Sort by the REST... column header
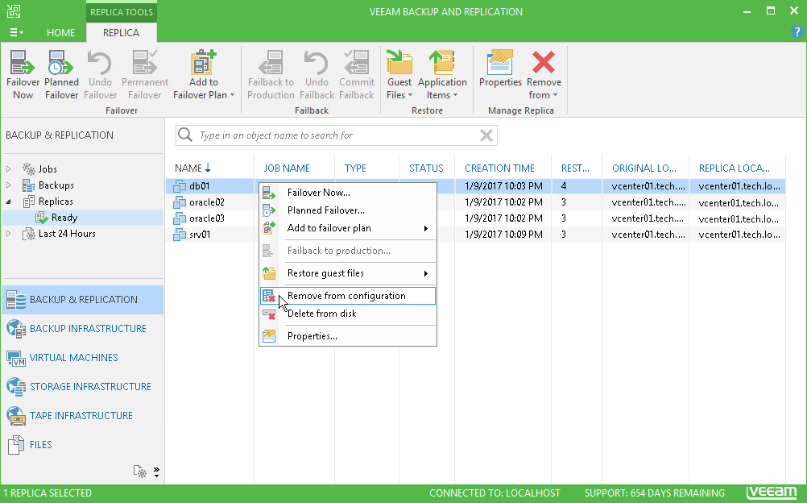The width and height of the screenshot is (807, 503). 577,168
